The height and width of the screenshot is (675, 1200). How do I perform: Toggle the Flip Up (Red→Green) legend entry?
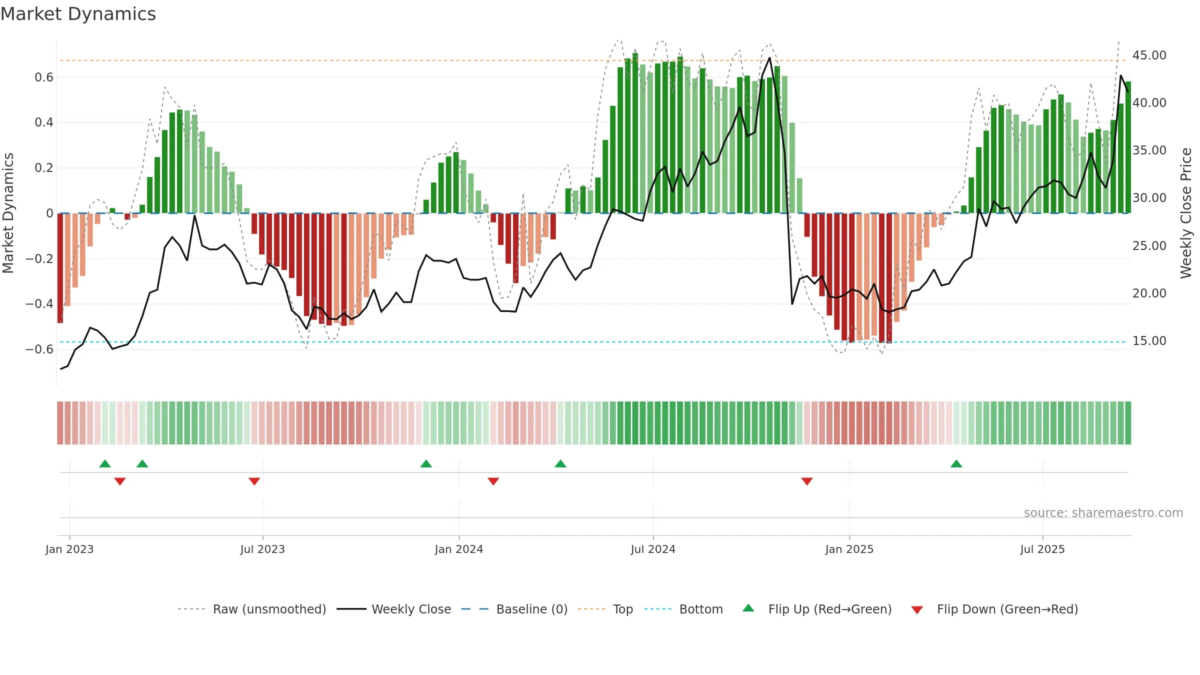tap(817, 609)
